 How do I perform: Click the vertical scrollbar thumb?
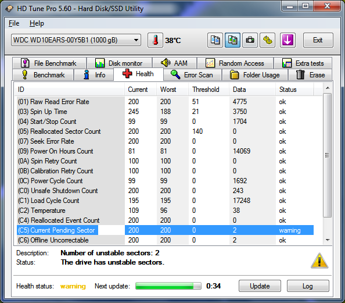[328, 155]
